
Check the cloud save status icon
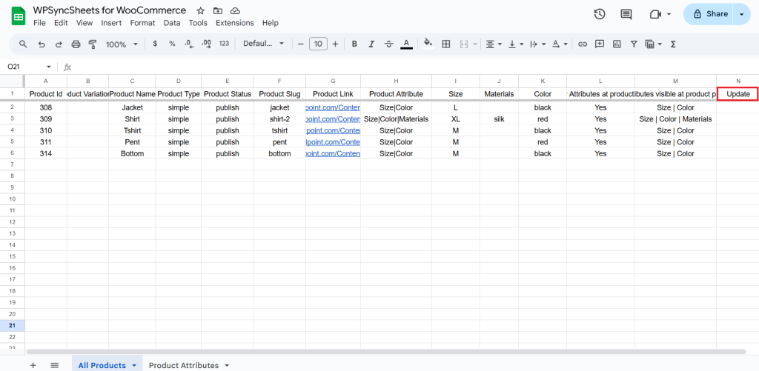coord(235,10)
